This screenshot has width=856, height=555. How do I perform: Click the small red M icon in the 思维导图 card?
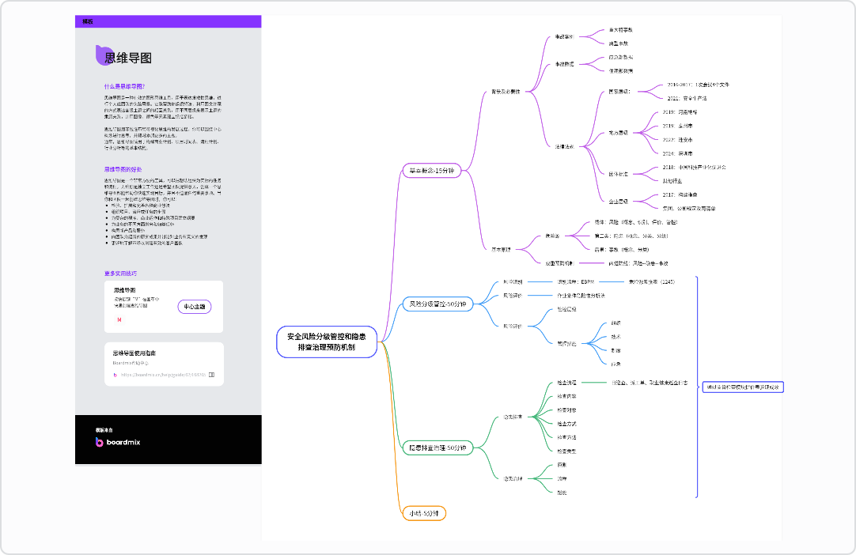click(x=119, y=319)
